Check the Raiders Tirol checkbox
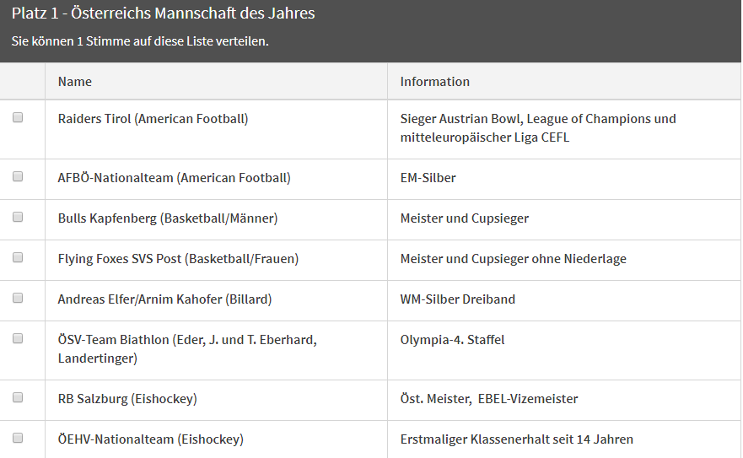This screenshot has width=743, height=458. point(18,117)
